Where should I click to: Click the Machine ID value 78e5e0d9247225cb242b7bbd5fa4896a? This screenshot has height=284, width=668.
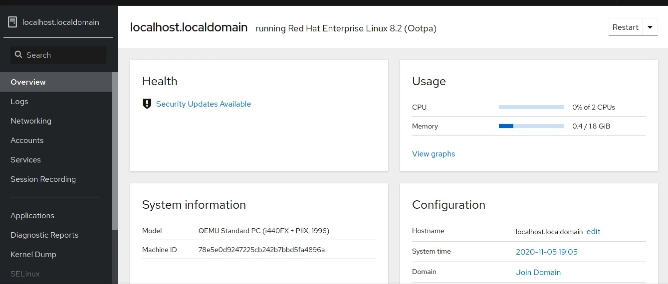click(x=261, y=250)
